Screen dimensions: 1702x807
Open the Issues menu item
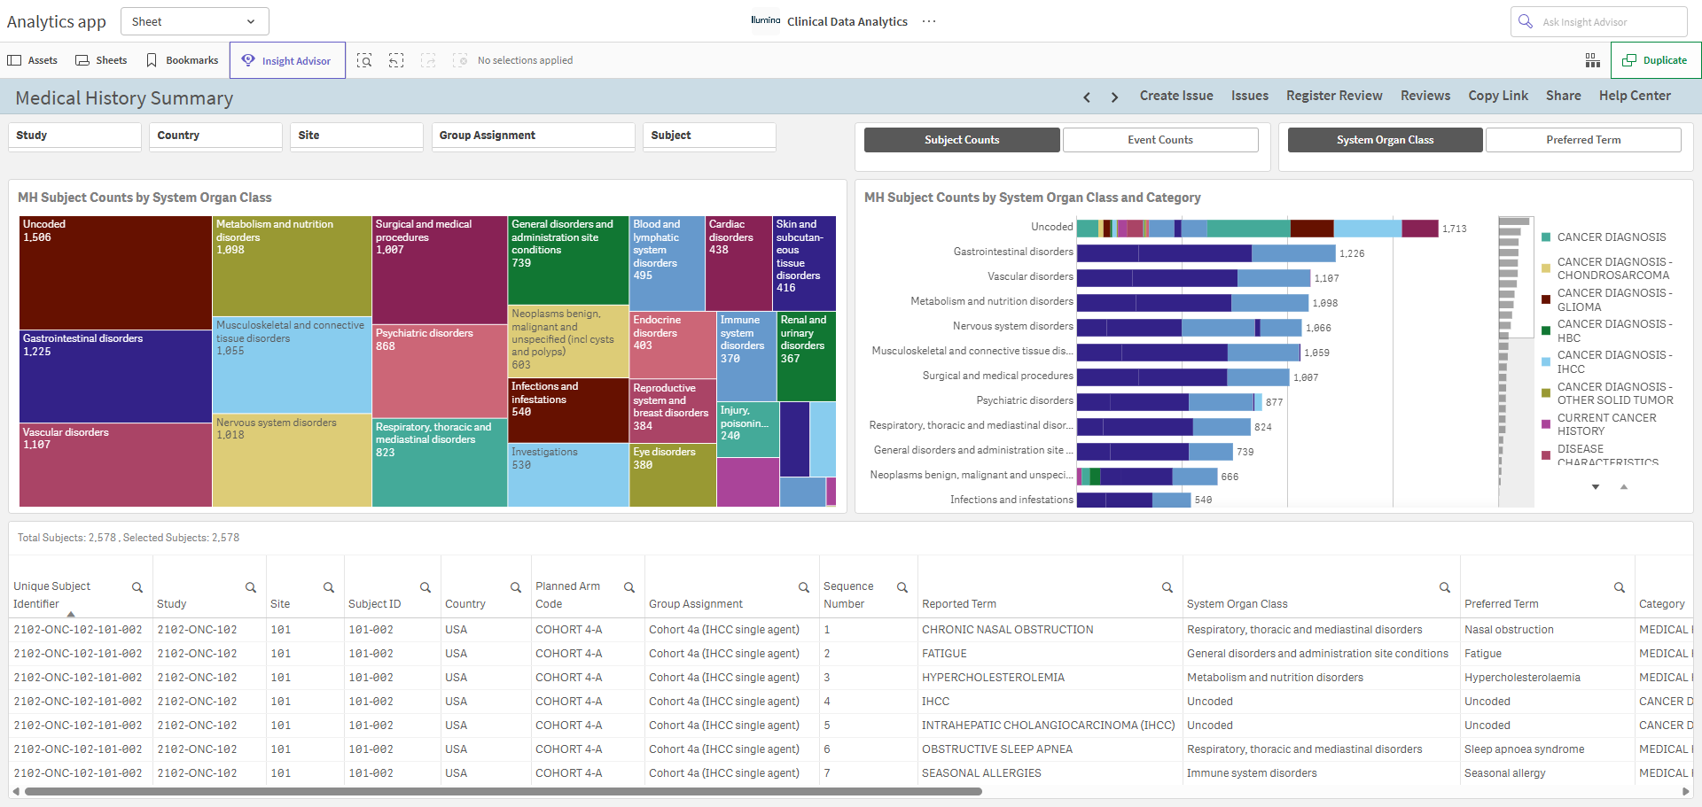point(1250,96)
